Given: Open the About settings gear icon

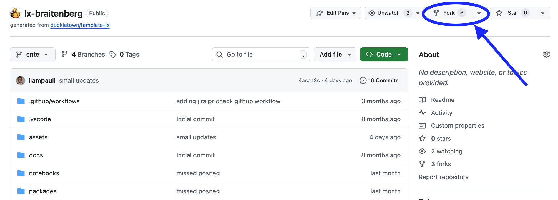Looking at the screenshot, I should (x=546, y=54).
